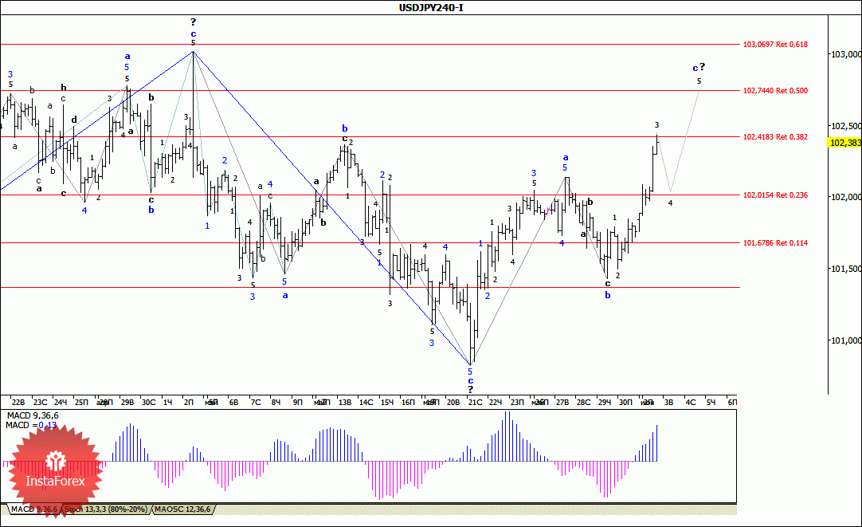
Task: Click the blue c? forecast wave label
Action: [x=699, y=68]
